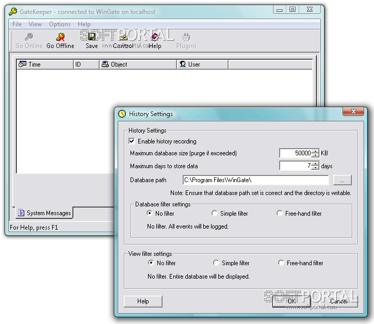Viewport: 374px width, 324px height.
Task: Toggle Enable history recording checkbox
Action: click(132, 141)
